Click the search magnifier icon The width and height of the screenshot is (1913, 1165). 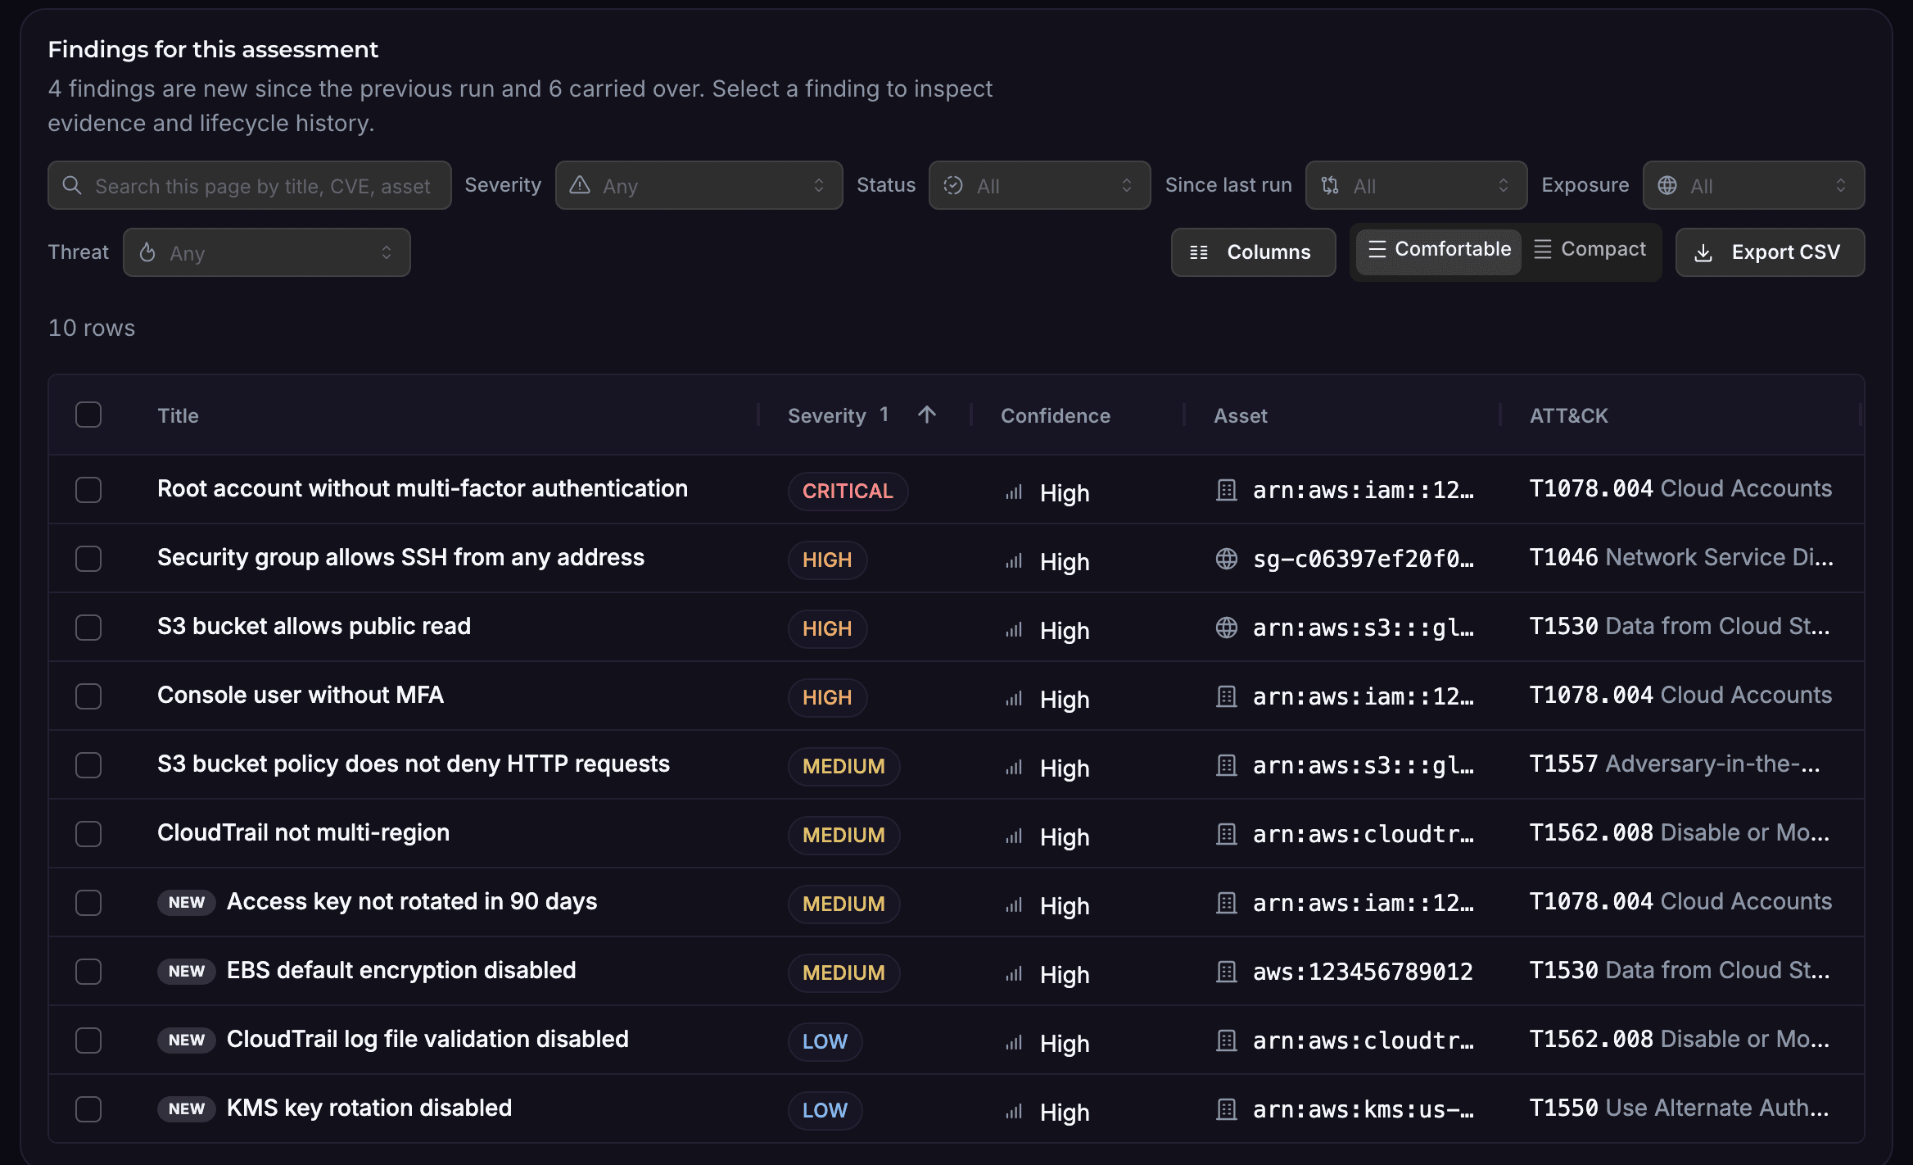[x=72, y=185]
